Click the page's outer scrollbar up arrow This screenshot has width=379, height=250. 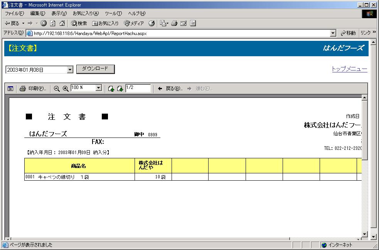tap(374, 42)
